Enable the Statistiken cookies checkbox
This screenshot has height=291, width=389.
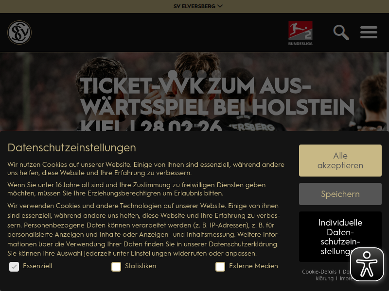tap(116, 266)
